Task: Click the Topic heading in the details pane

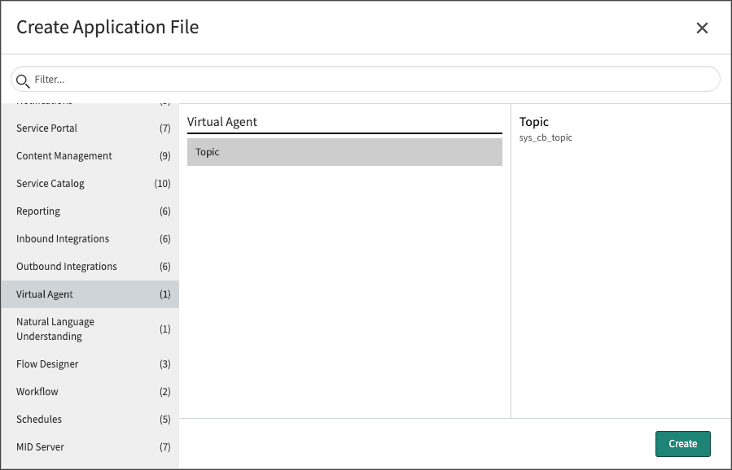Action: click(533, 122)
